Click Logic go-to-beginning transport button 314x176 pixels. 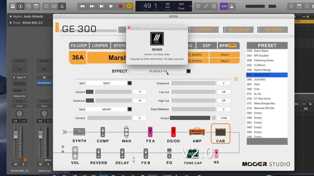pos(102,6)
